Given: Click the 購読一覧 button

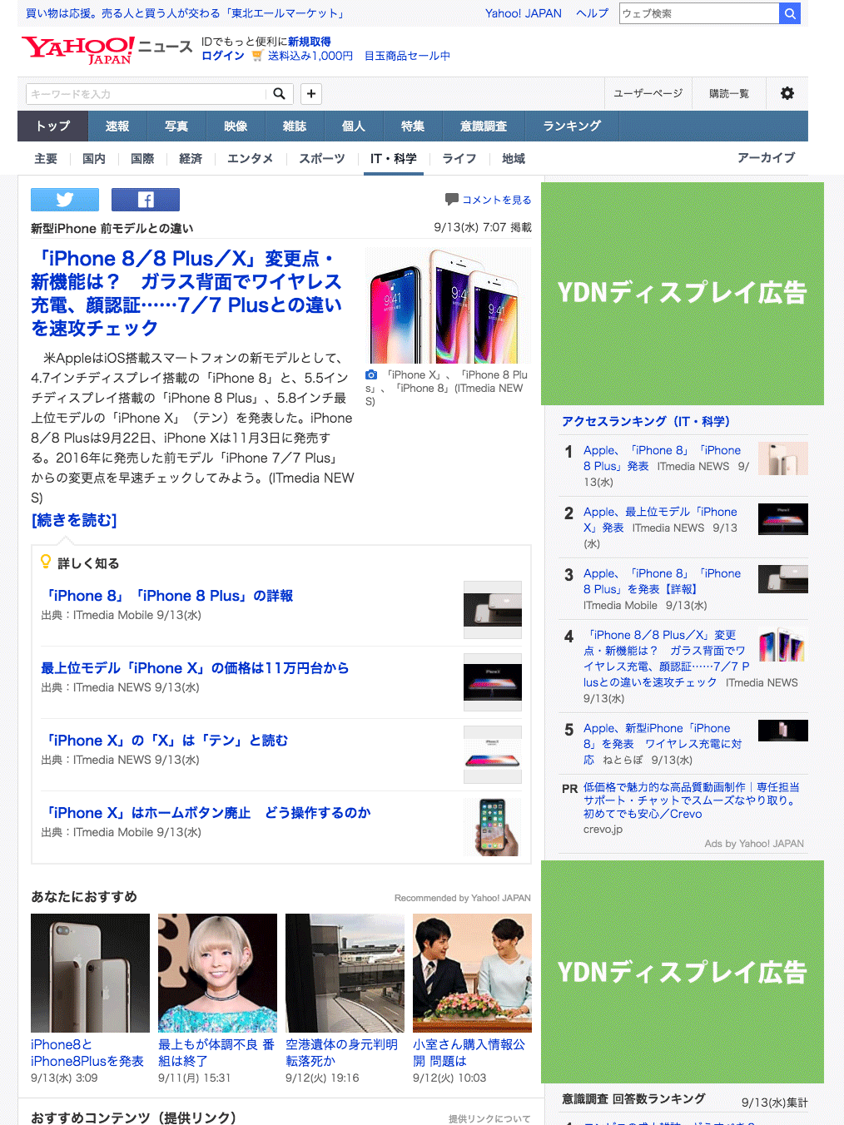Looking at the screenshot, I should [x=729, y=93].
